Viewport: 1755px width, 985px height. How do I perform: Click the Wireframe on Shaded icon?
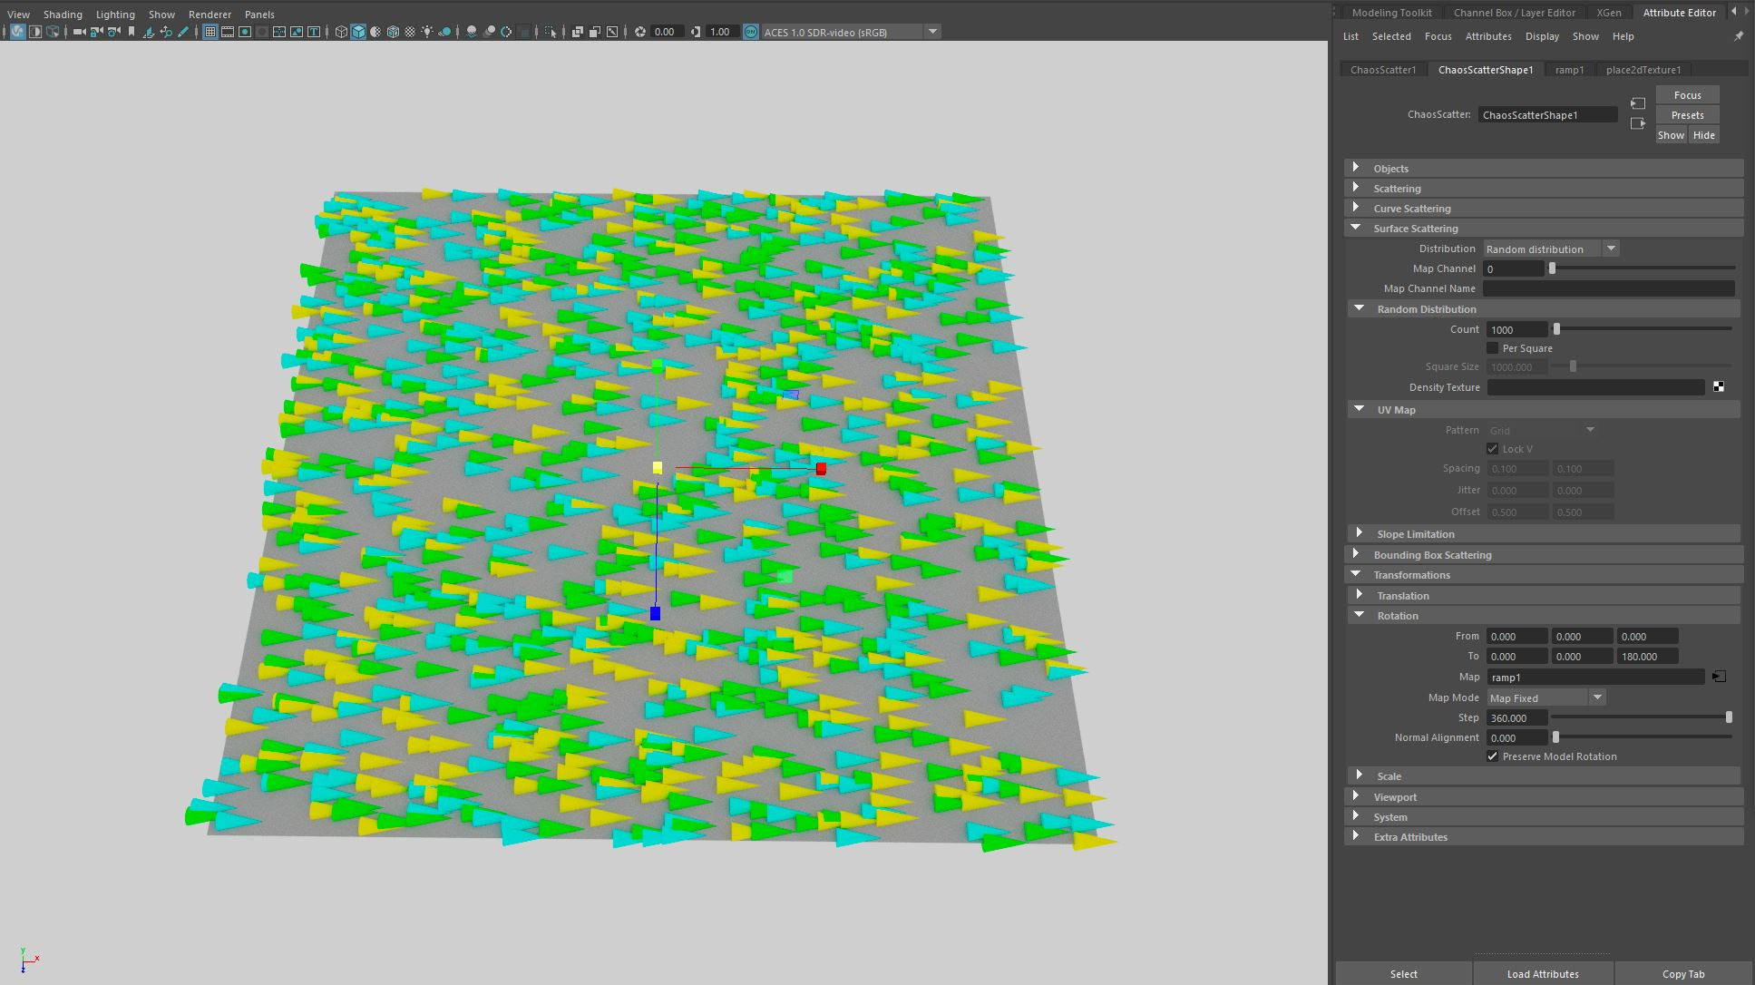click(393, 32)
